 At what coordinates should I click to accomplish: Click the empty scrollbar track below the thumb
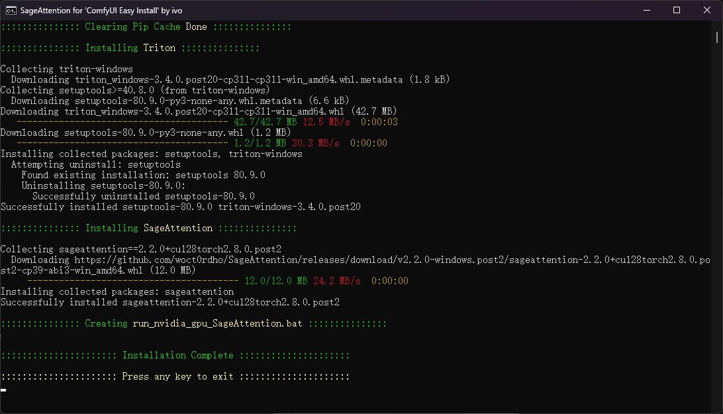[717, 232]
